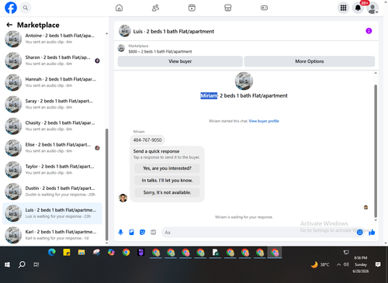Open the emoji picker in message box

pyautogui.click(x=359, y=232)
